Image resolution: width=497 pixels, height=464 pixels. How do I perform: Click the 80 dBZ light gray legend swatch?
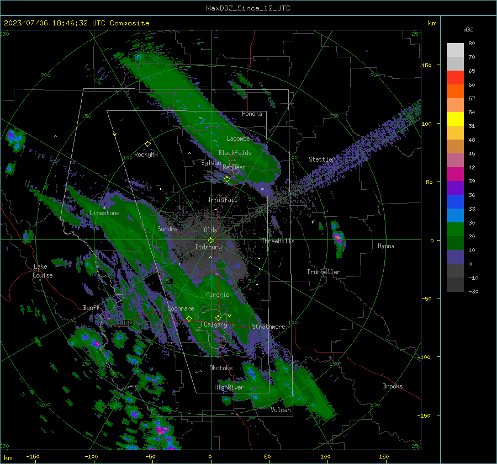[455, 50]
